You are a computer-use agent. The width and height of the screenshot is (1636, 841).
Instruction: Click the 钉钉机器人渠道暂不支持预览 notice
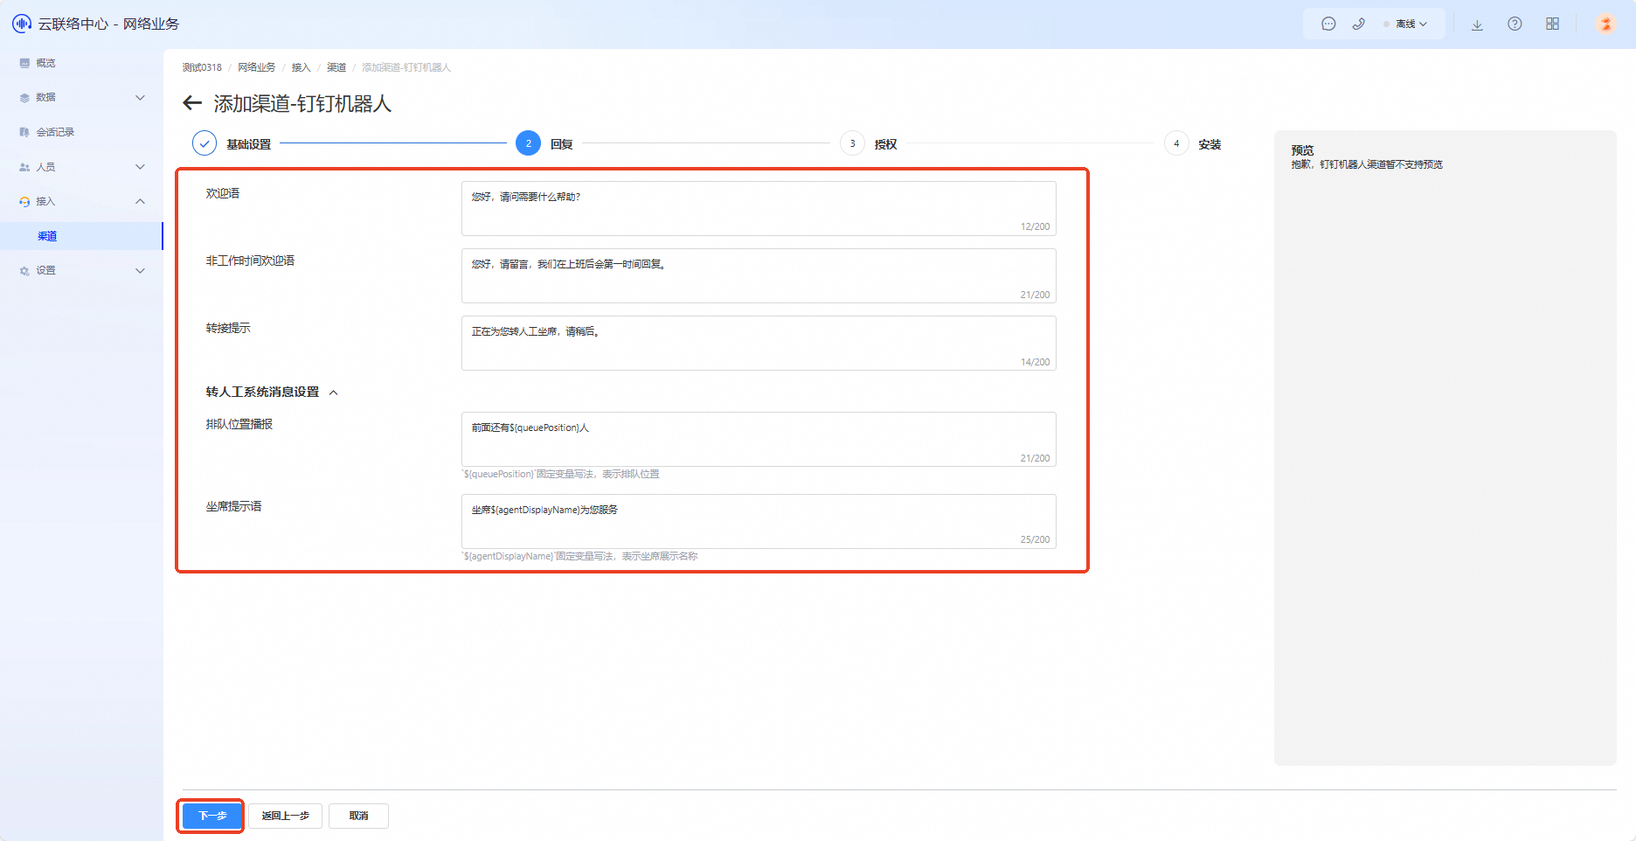1367,164
